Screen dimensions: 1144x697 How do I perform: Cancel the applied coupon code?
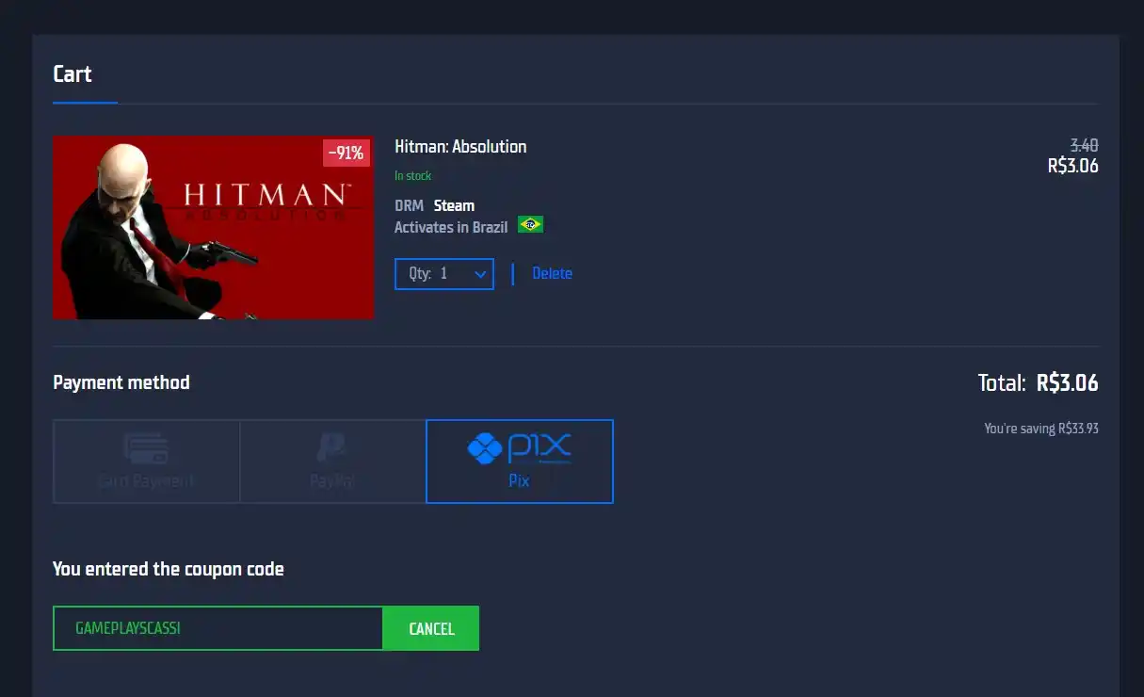click(x=431, y=628)
